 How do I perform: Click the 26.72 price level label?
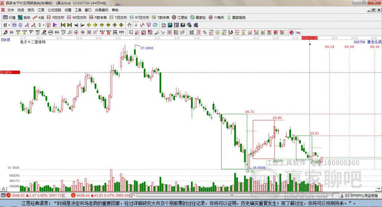pos(250,112)
